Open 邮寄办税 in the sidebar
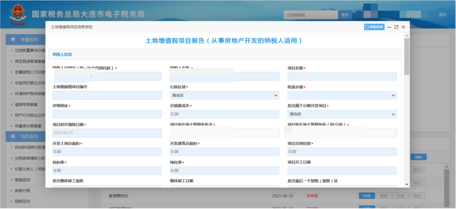The image size is (456, 209). [23, 190]
